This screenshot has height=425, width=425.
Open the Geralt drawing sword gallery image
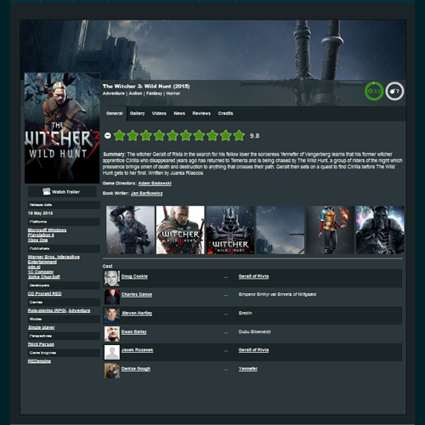pos(131,229)
